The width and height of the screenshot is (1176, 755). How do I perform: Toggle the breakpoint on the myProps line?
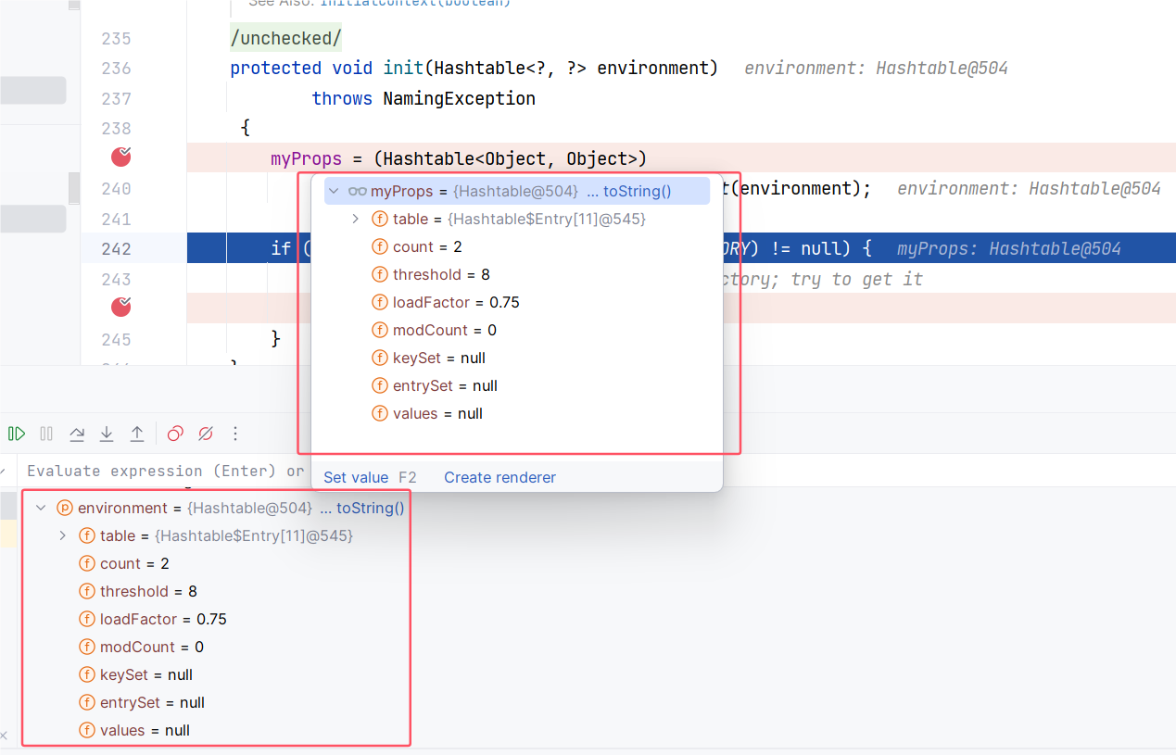point(121,157)
